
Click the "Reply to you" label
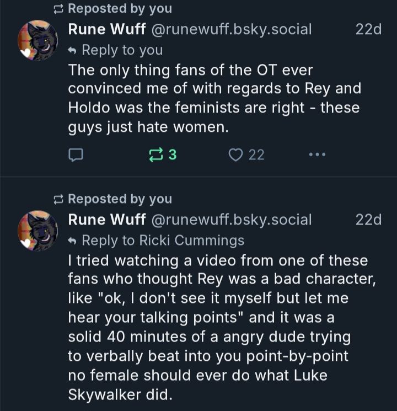[121, 50]
